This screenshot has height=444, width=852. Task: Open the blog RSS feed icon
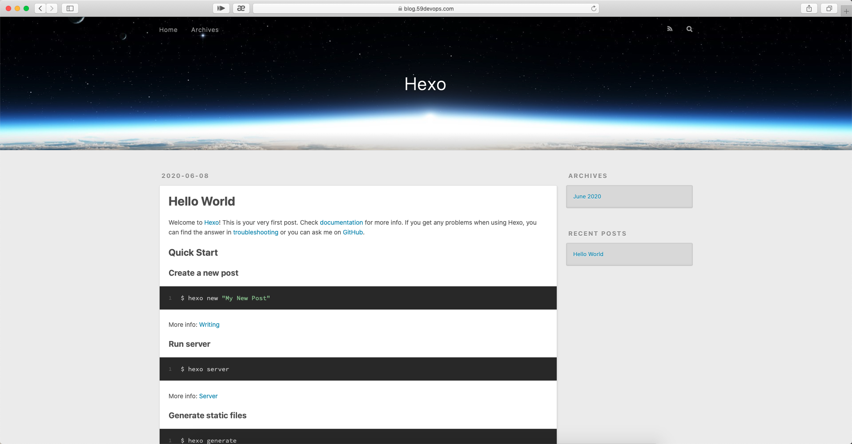click(670, 29)
